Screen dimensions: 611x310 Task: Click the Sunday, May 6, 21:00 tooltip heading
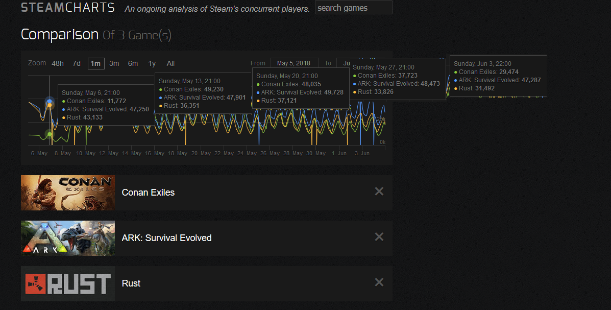[91, 93]
